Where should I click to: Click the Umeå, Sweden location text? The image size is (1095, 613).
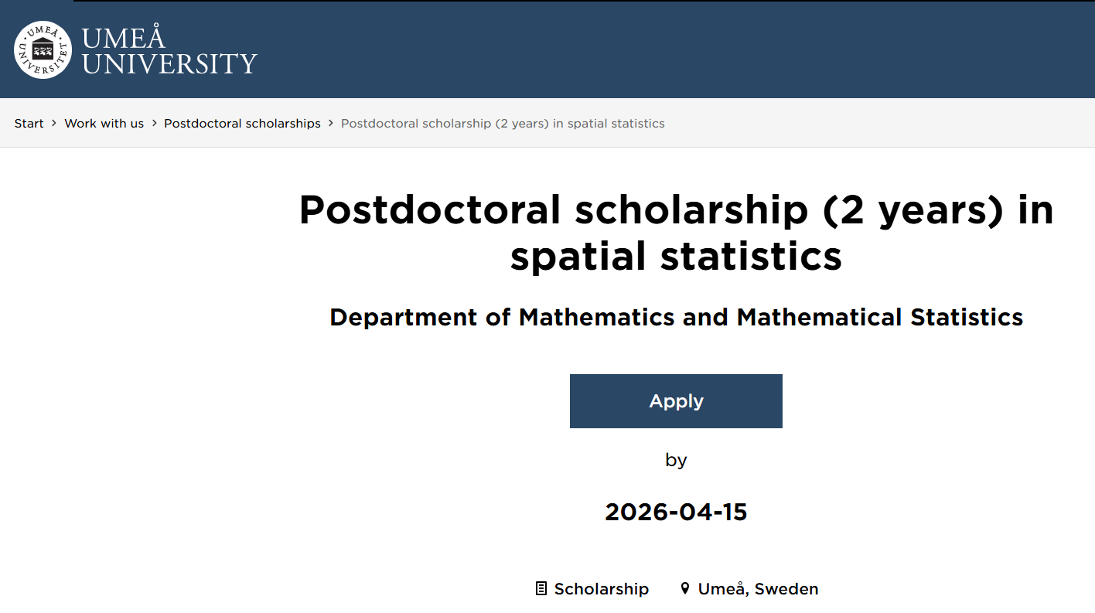tap(758, 588)
